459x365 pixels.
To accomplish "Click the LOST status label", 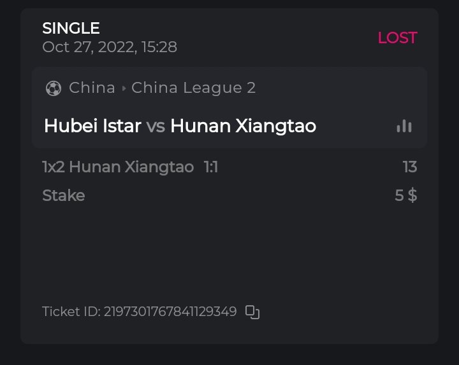I will tap(397, 38).
